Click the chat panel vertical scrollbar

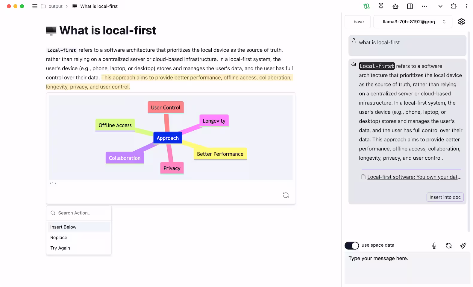469,132
